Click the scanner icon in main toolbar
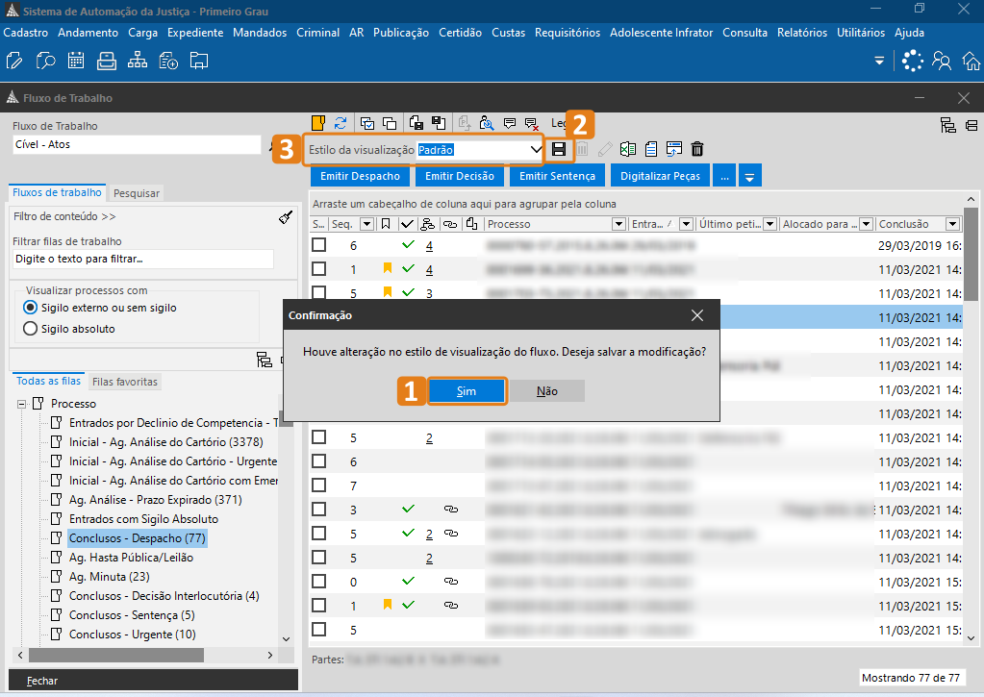984x697 pixels. point(107,61)
